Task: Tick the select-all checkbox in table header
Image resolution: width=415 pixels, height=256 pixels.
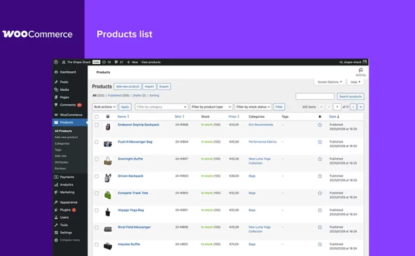Action: point(97,117)
